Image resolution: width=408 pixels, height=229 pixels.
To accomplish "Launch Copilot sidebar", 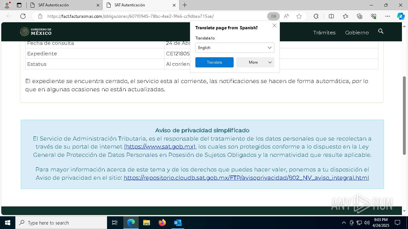I will (x=401, y=16).
